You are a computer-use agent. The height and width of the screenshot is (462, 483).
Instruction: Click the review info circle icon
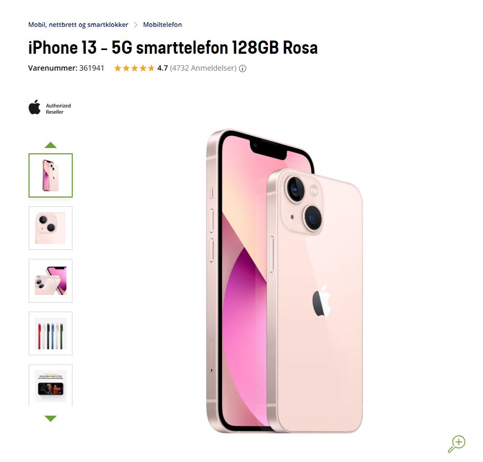point(243,68)
